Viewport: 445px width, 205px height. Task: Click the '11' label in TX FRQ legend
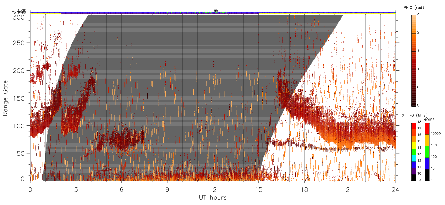[420, 167]
